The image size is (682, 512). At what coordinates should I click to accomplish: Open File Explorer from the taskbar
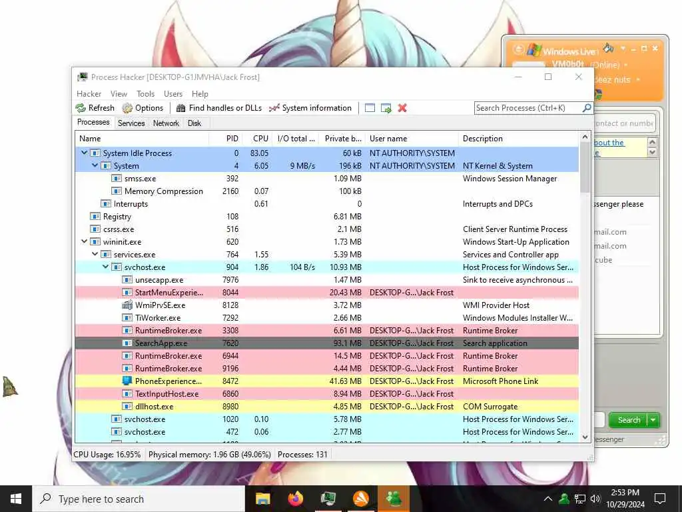tap(262, 499)
